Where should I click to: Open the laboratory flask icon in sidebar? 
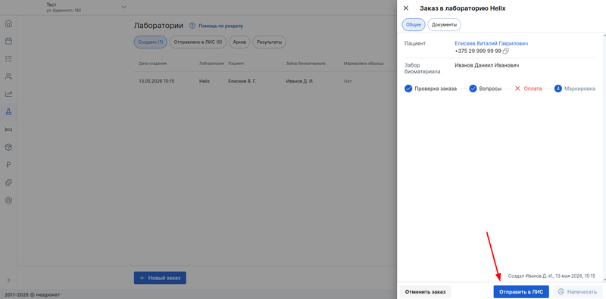click(x=8, y=111)
